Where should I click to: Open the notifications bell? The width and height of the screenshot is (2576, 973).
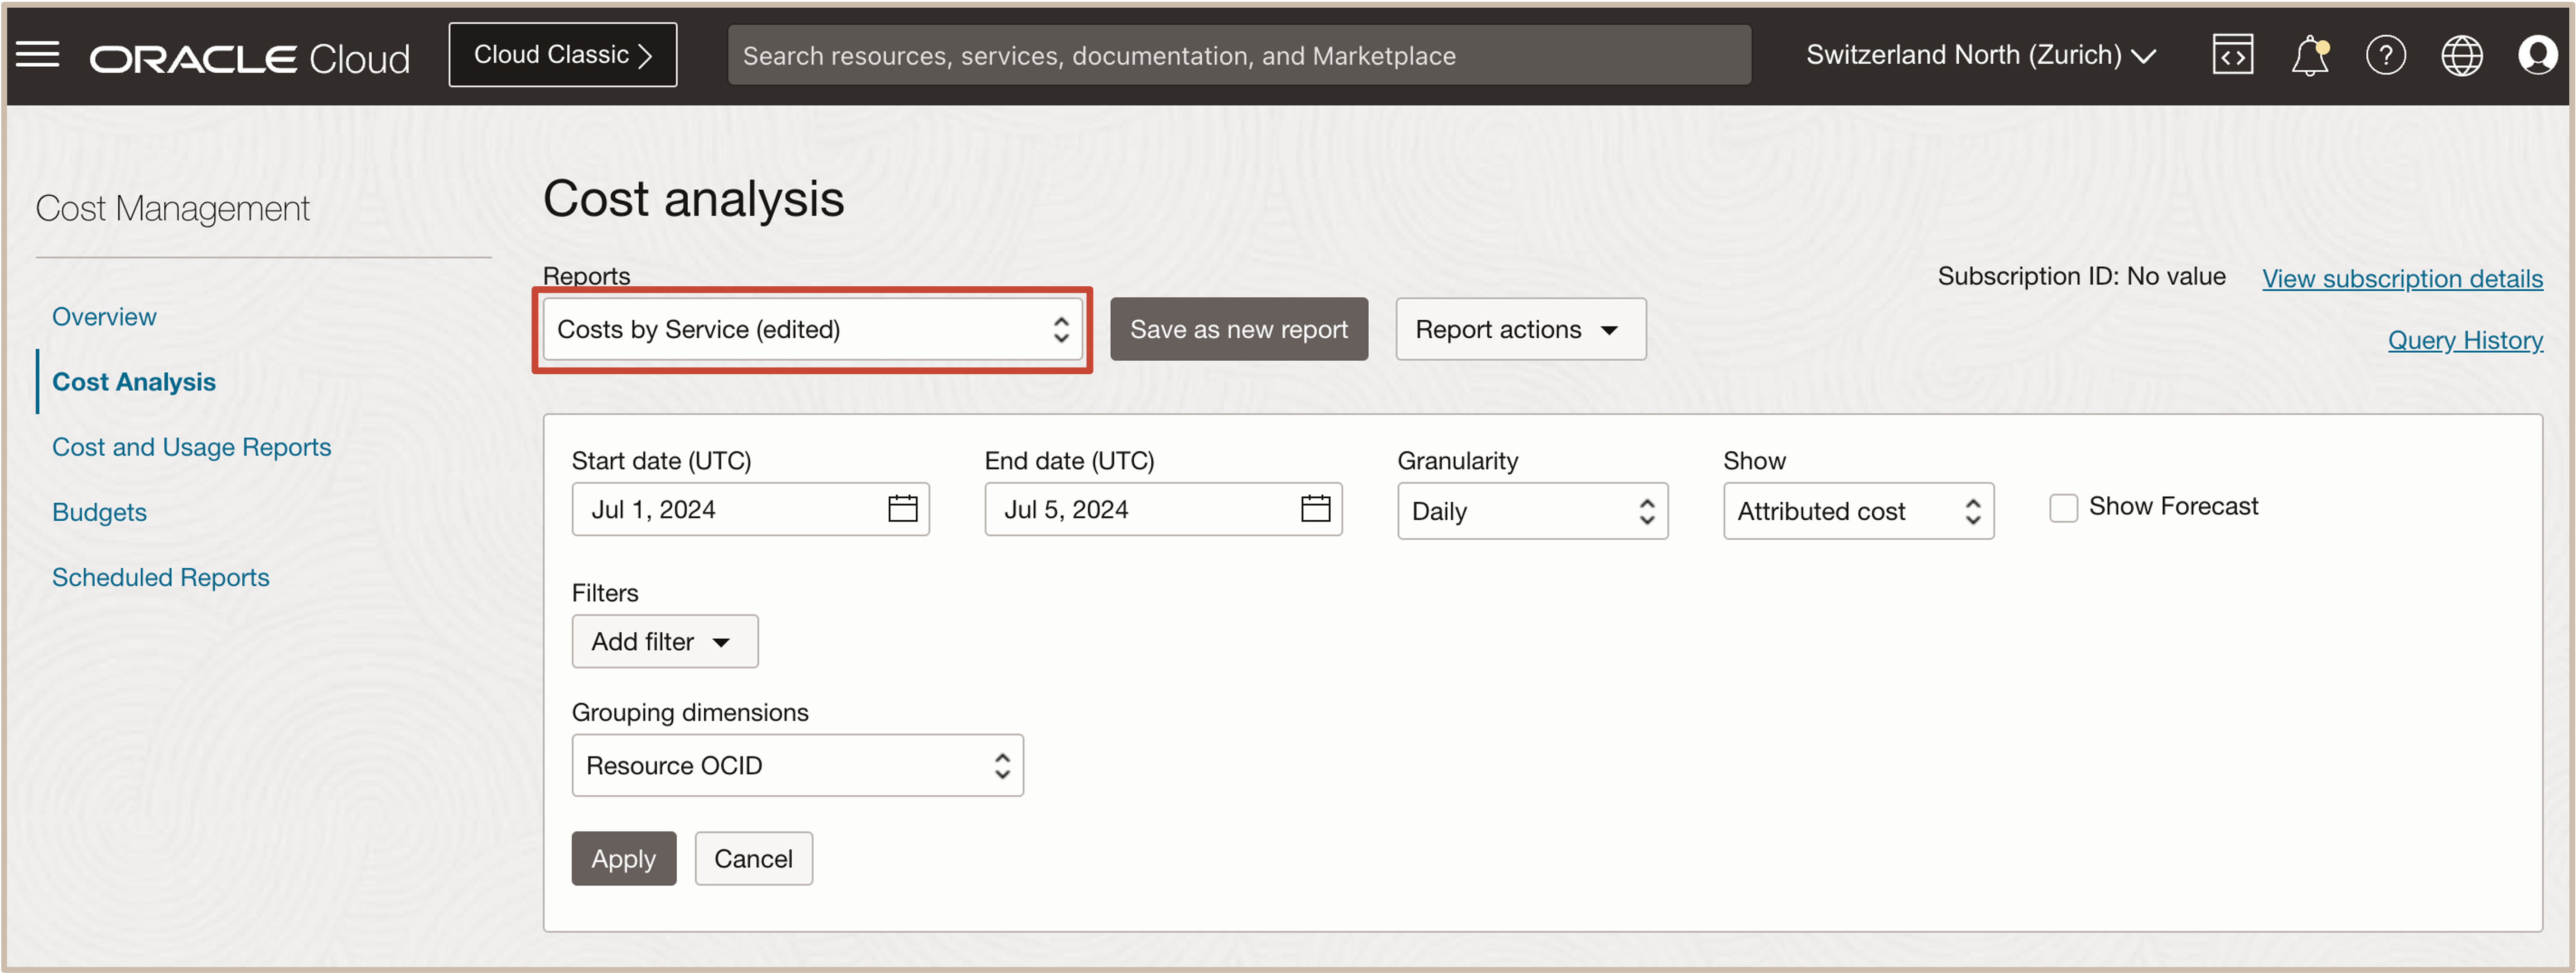pos(2309,55)
